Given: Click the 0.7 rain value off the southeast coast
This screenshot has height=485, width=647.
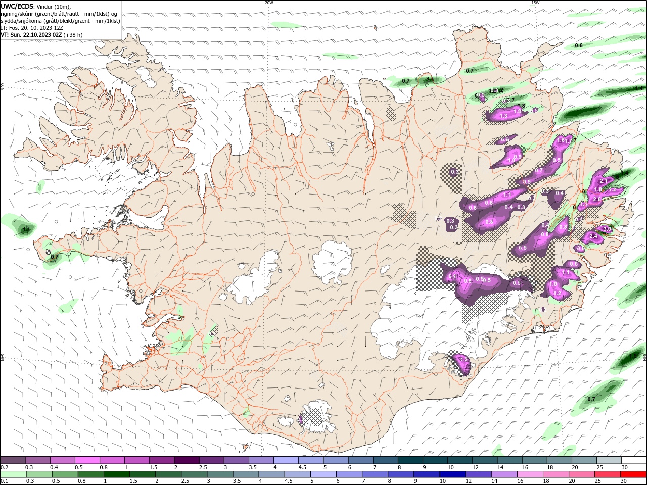Looking at the screenshot, I should pos(591,399).
